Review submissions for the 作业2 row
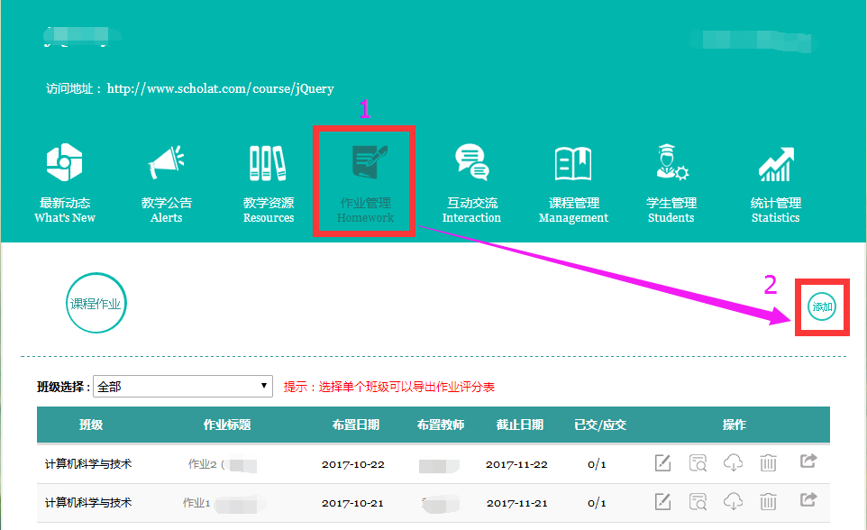This screenshot has height=530, width=867. point(698,463)
